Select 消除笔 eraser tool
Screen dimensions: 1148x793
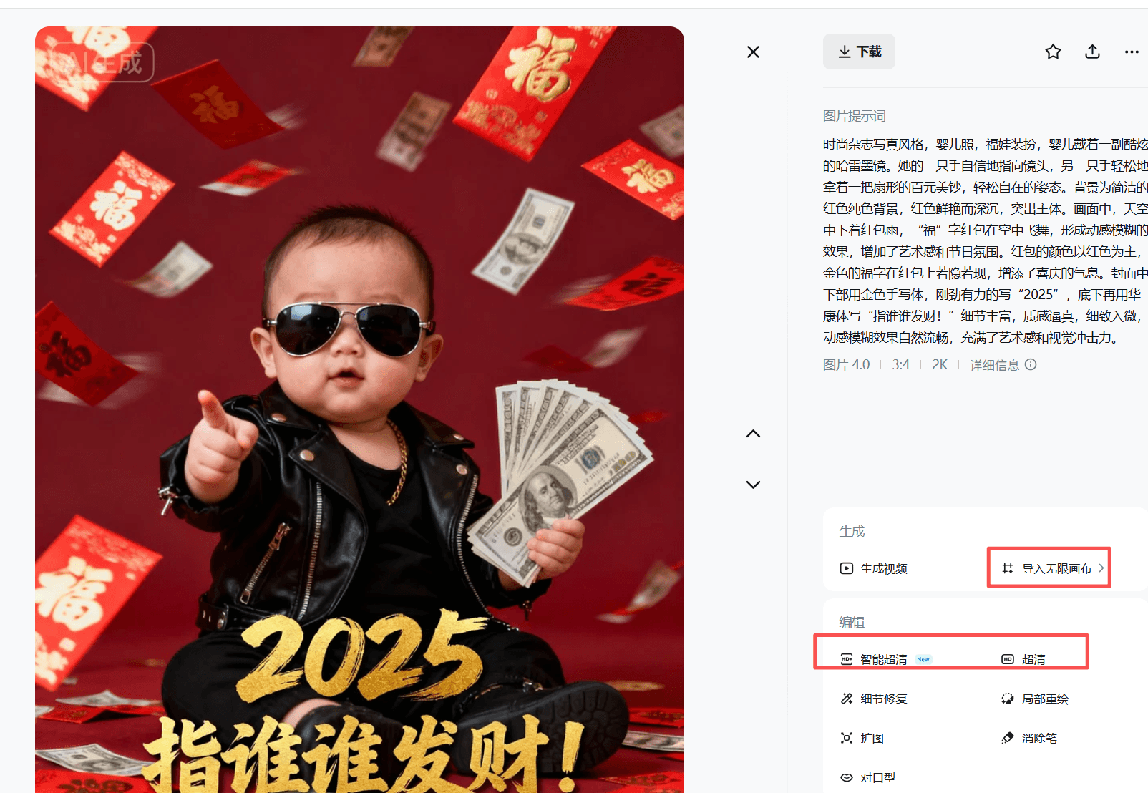1029,738
